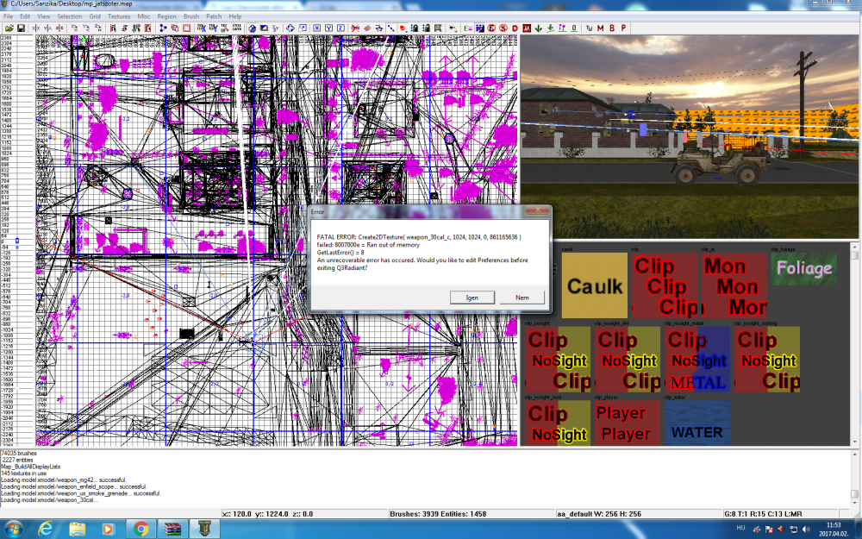
Task: Click the first green down-arrow toolbar icon
Action: pyautogui.click(x=538, y=28)
